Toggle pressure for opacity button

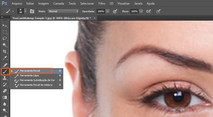click(x=115, y=11)
